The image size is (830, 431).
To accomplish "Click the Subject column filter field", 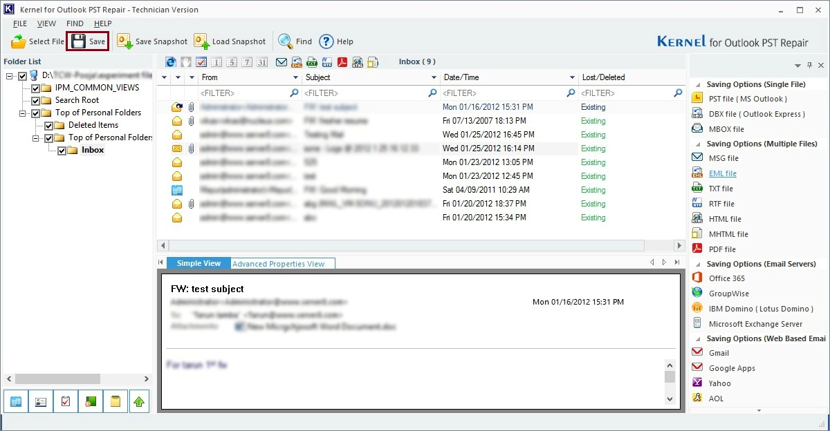I will click(371, 93).
